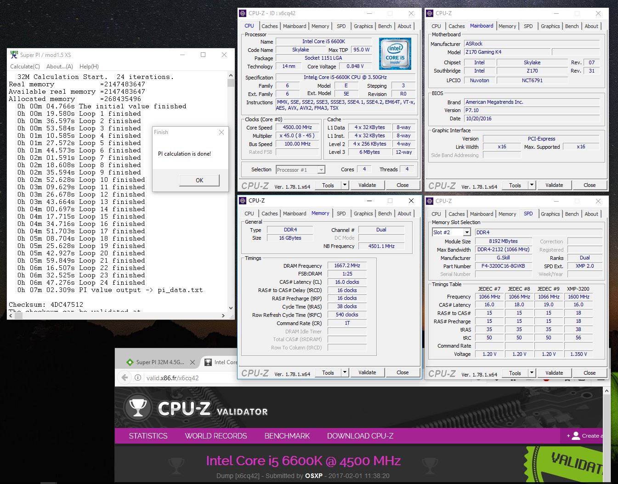The width and height of the screenshot is (618, 484).
Task: Click the Model value Z170 Gaming K4
Action: (x=507, y=52)
